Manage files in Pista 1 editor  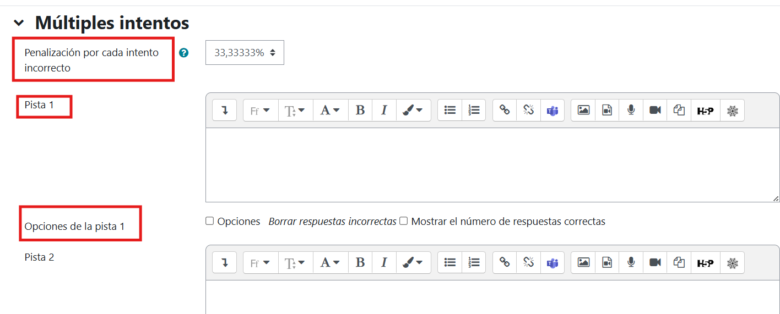[679, 111]
